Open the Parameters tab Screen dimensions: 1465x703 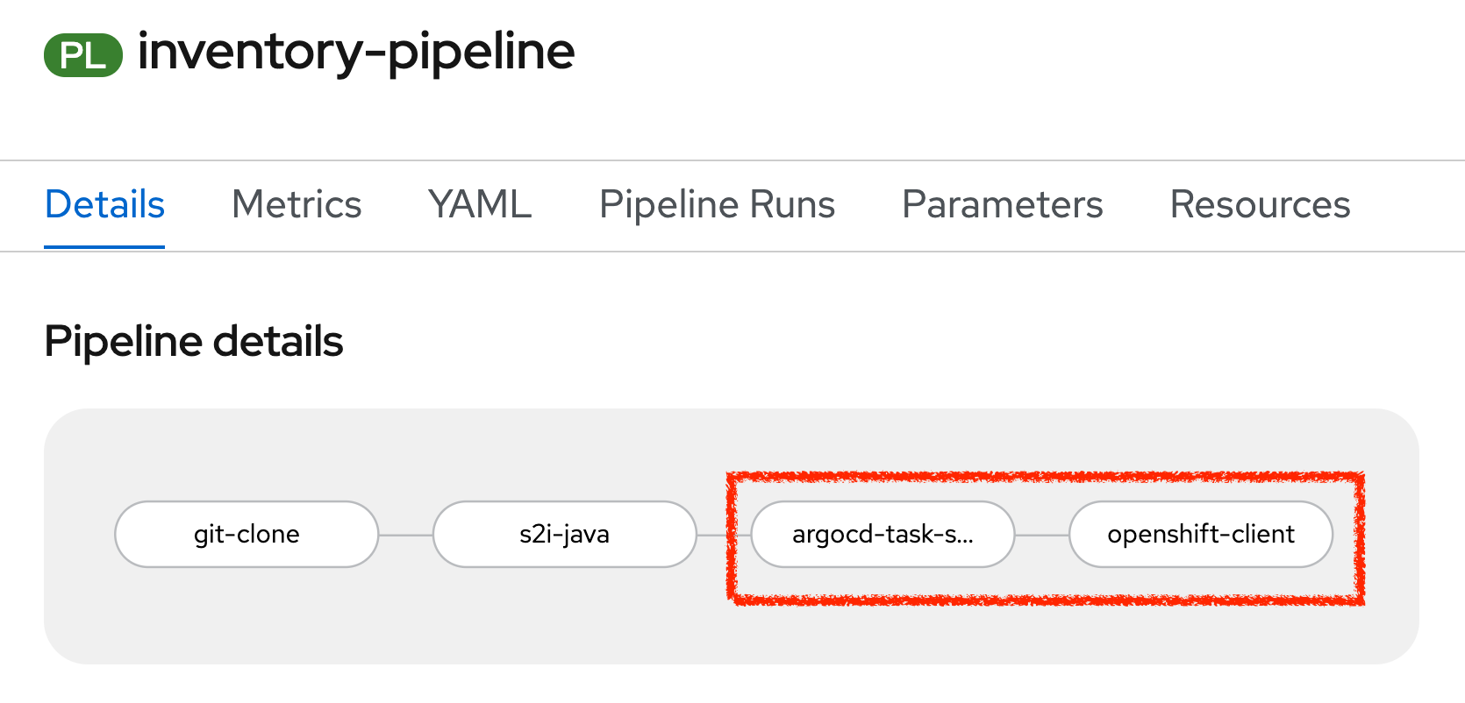[1002, 204]
